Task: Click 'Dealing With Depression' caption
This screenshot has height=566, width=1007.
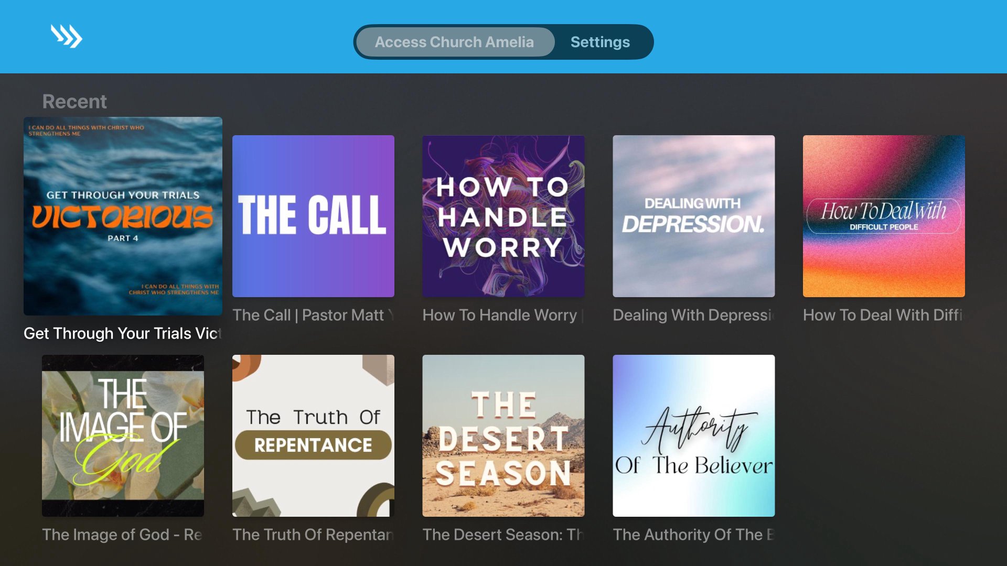Action: tap(693, 315)
